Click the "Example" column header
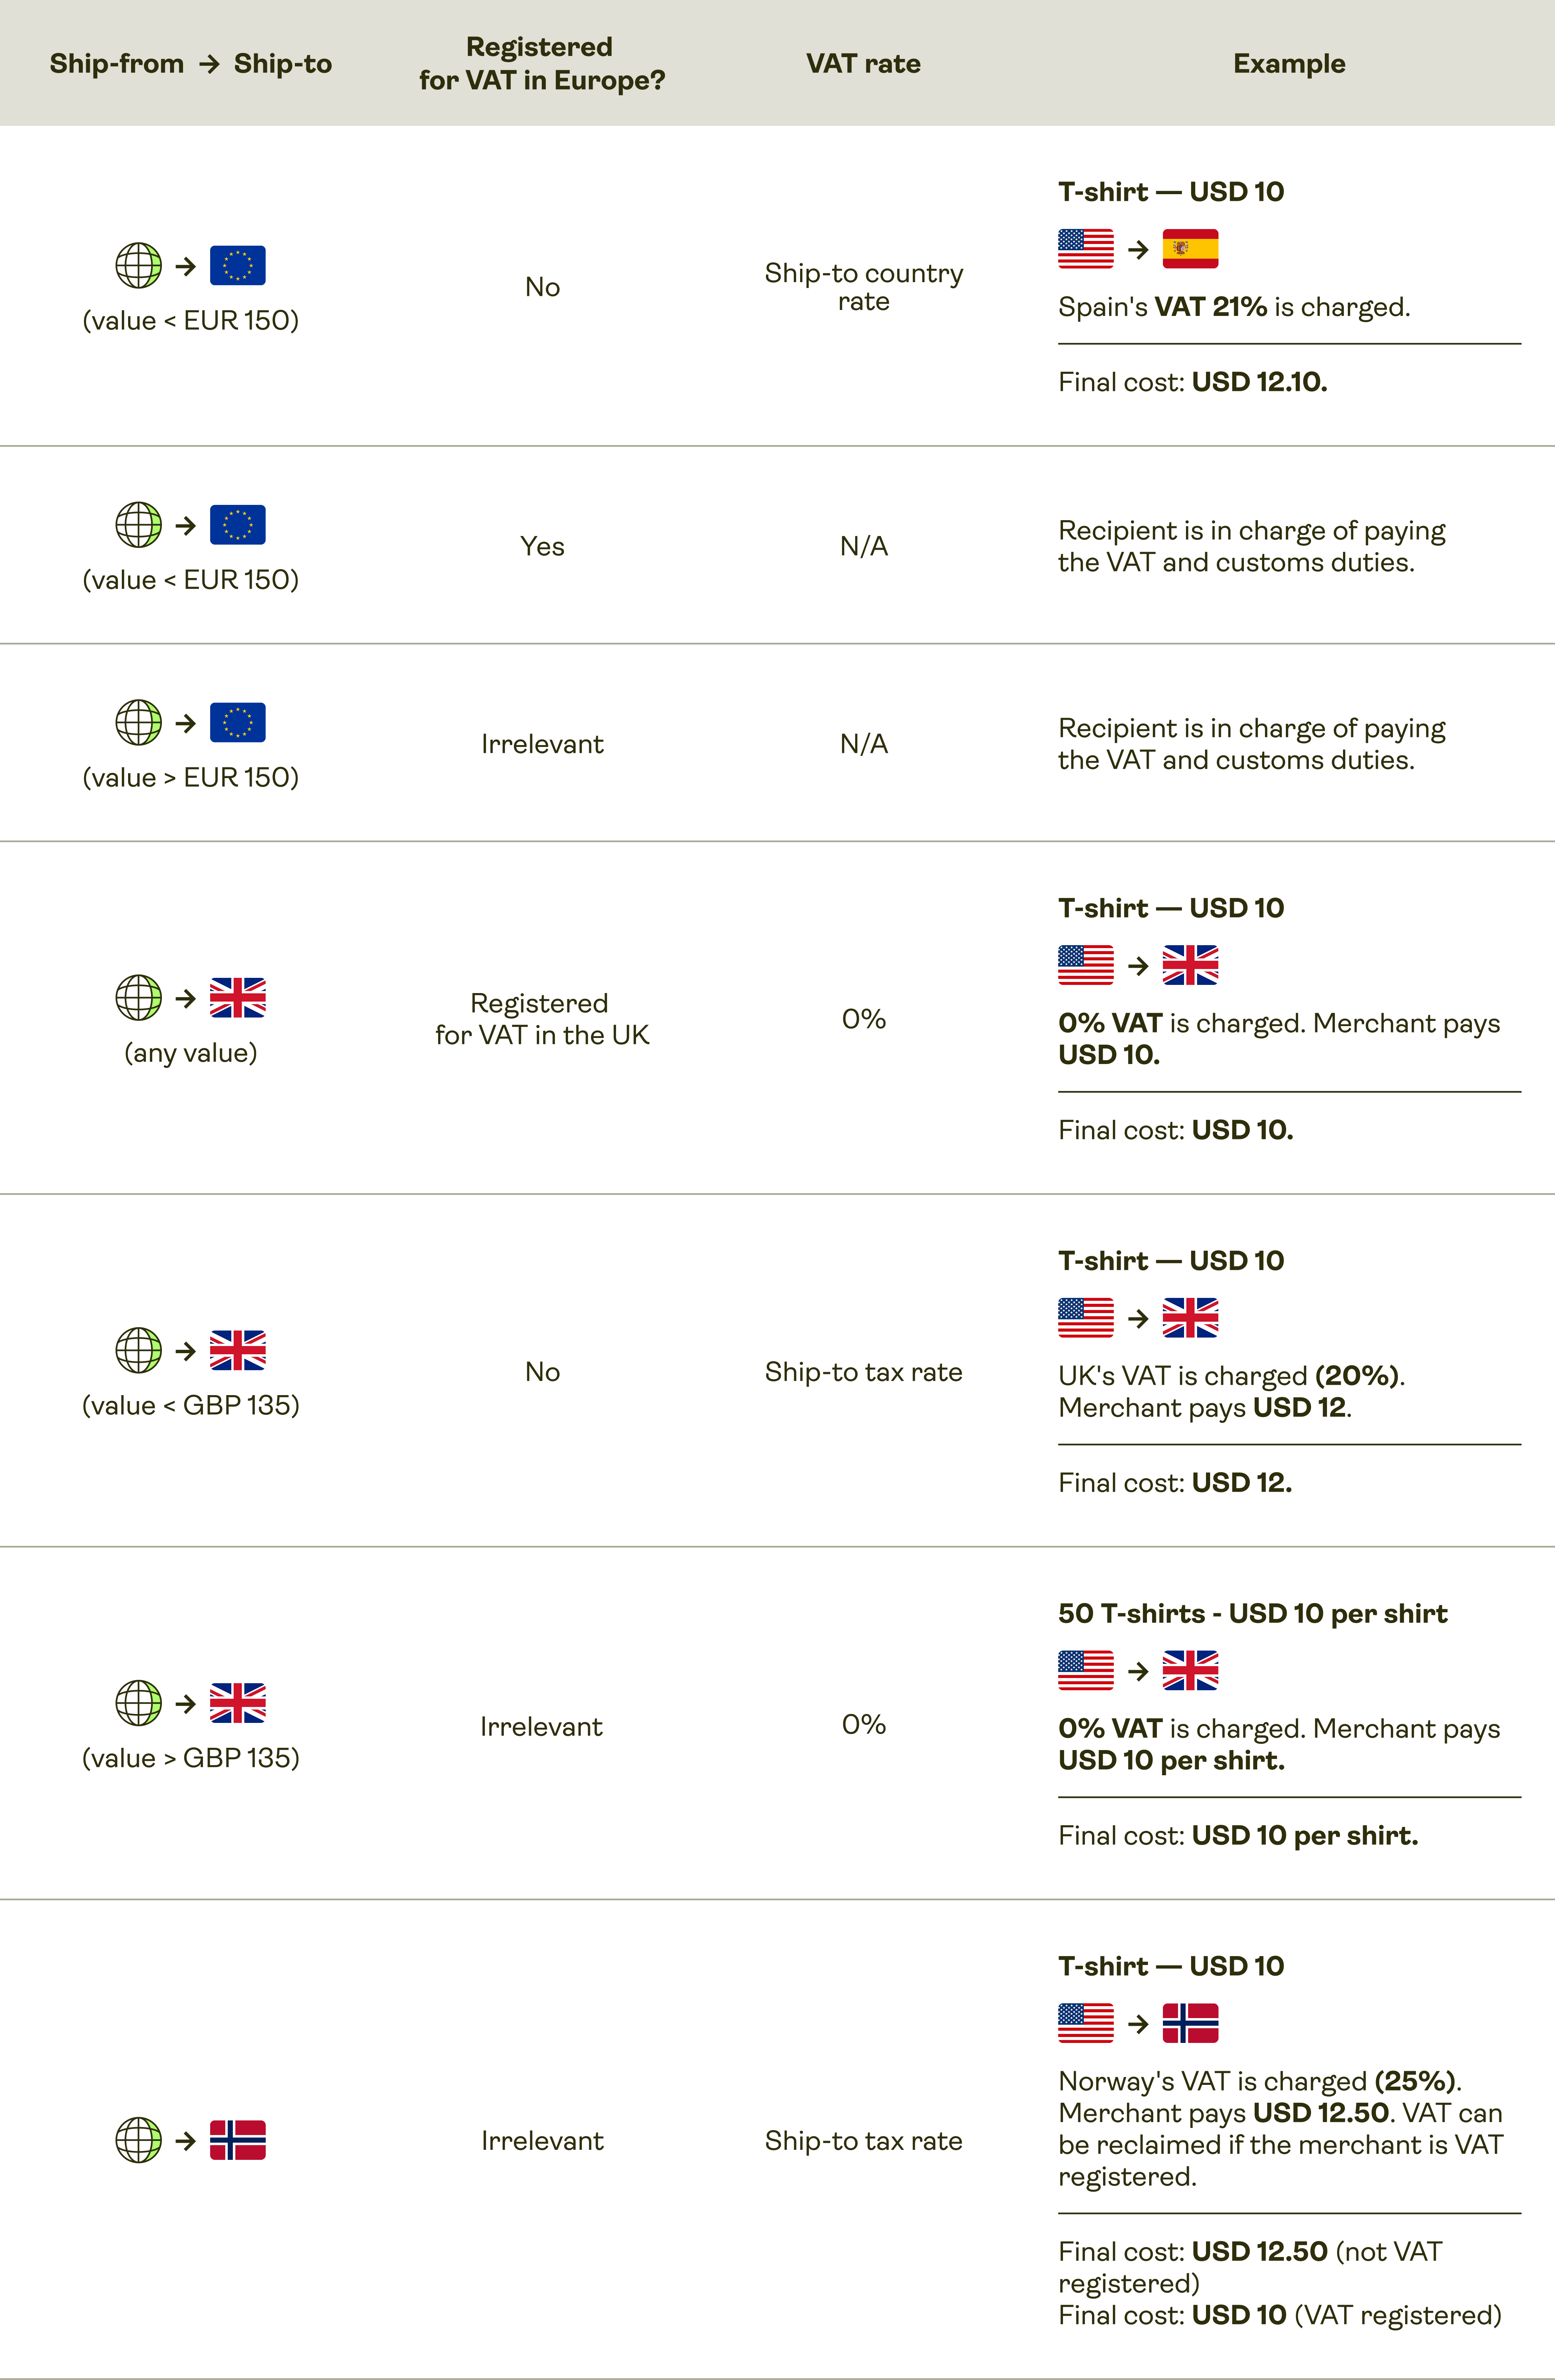 coord(1289,64)
